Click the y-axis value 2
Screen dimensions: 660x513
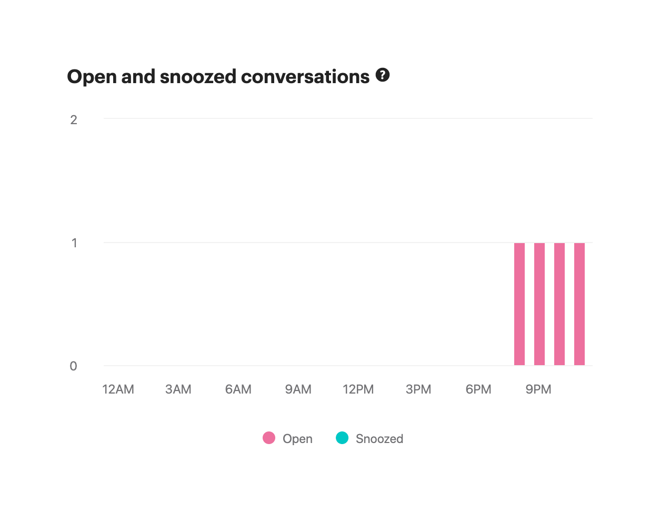pos(74,120)
